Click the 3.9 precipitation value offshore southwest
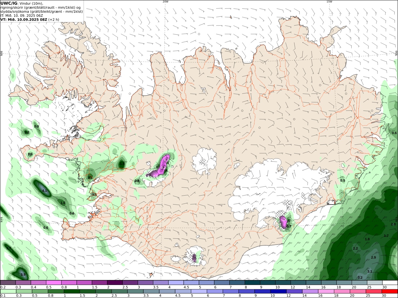 [x=23, y=275]
